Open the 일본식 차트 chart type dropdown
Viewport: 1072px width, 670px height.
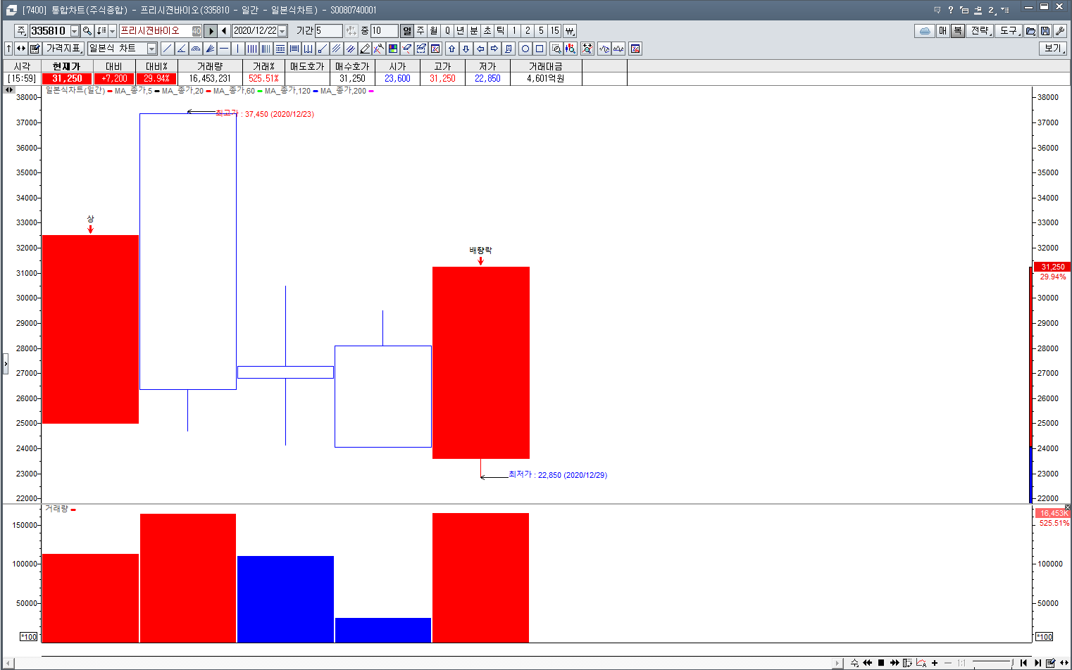click(x=152, y=49)
